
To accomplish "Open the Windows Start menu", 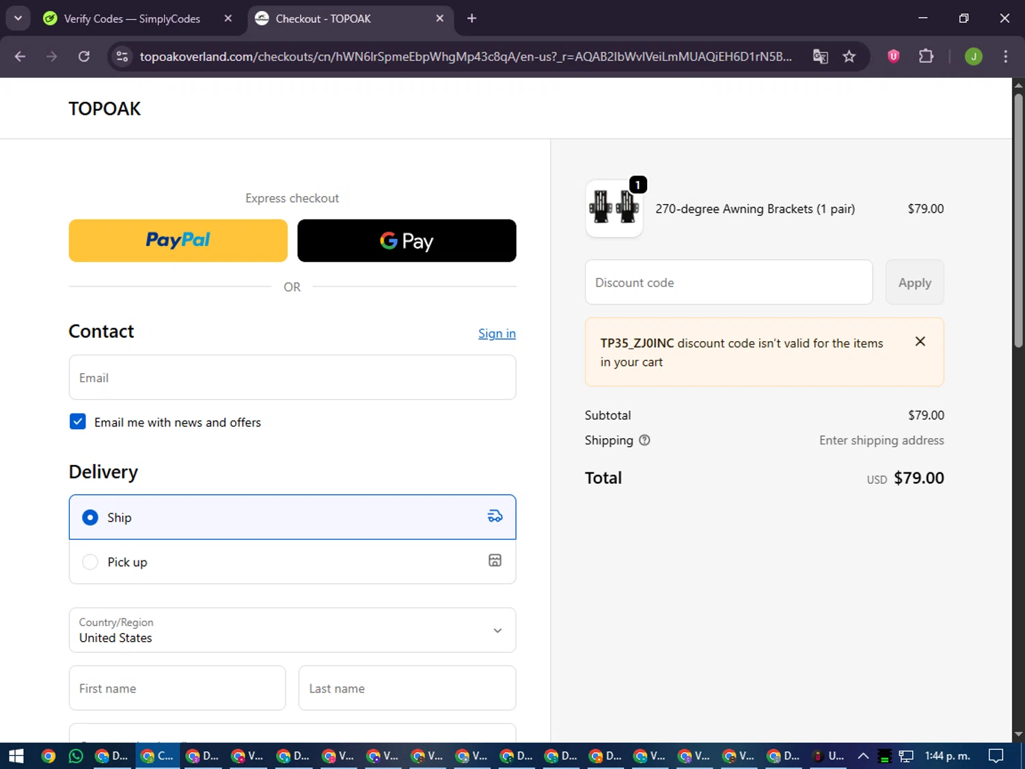I will [x=16, y=756].
